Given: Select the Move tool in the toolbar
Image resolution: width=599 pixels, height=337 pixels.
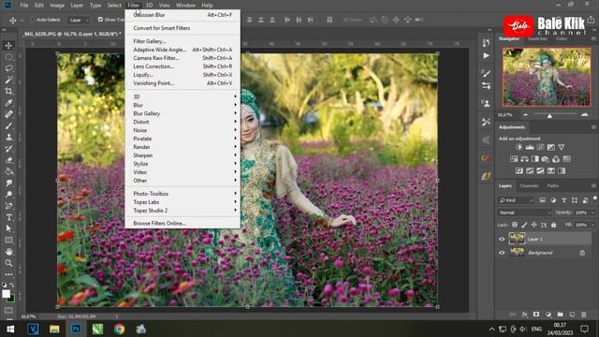Looking at the screenshot, I should coord(8,46).
